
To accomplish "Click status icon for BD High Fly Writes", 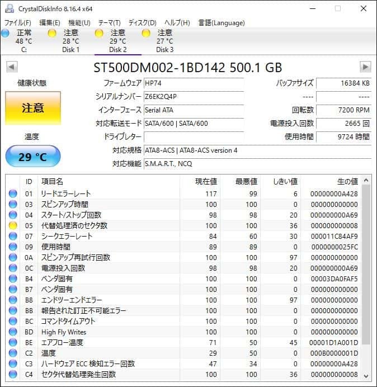I will coord(13,332).
